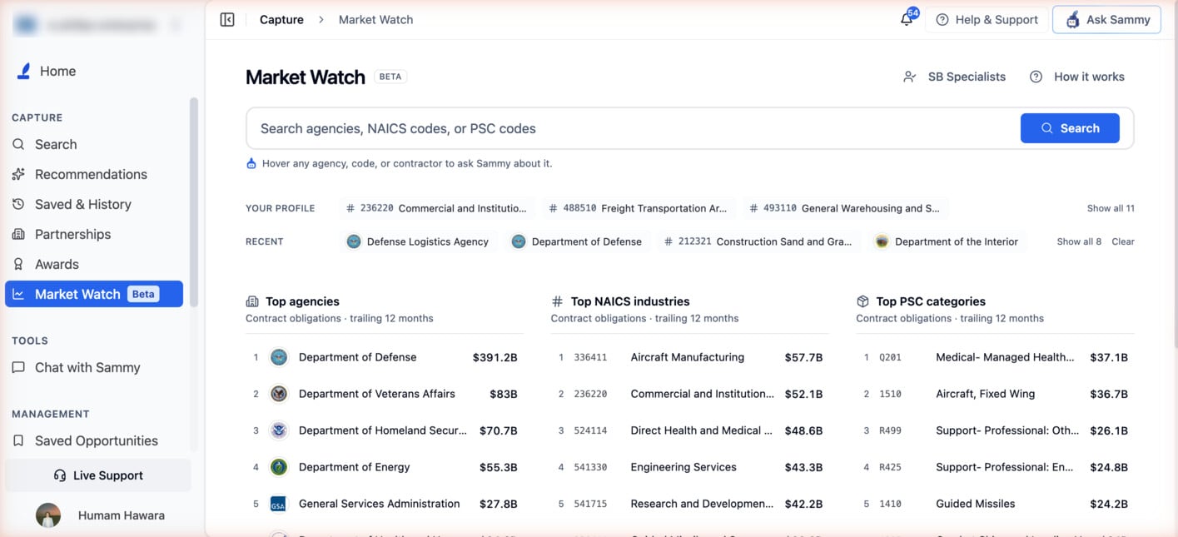Click the SB Specialists person icon

pos(910,77)
